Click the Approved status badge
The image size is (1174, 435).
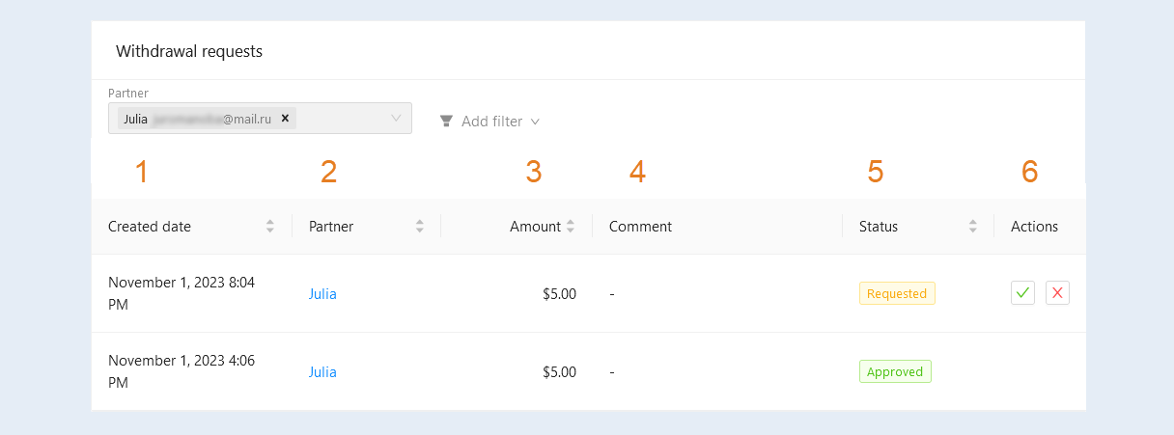click(895, 371)
